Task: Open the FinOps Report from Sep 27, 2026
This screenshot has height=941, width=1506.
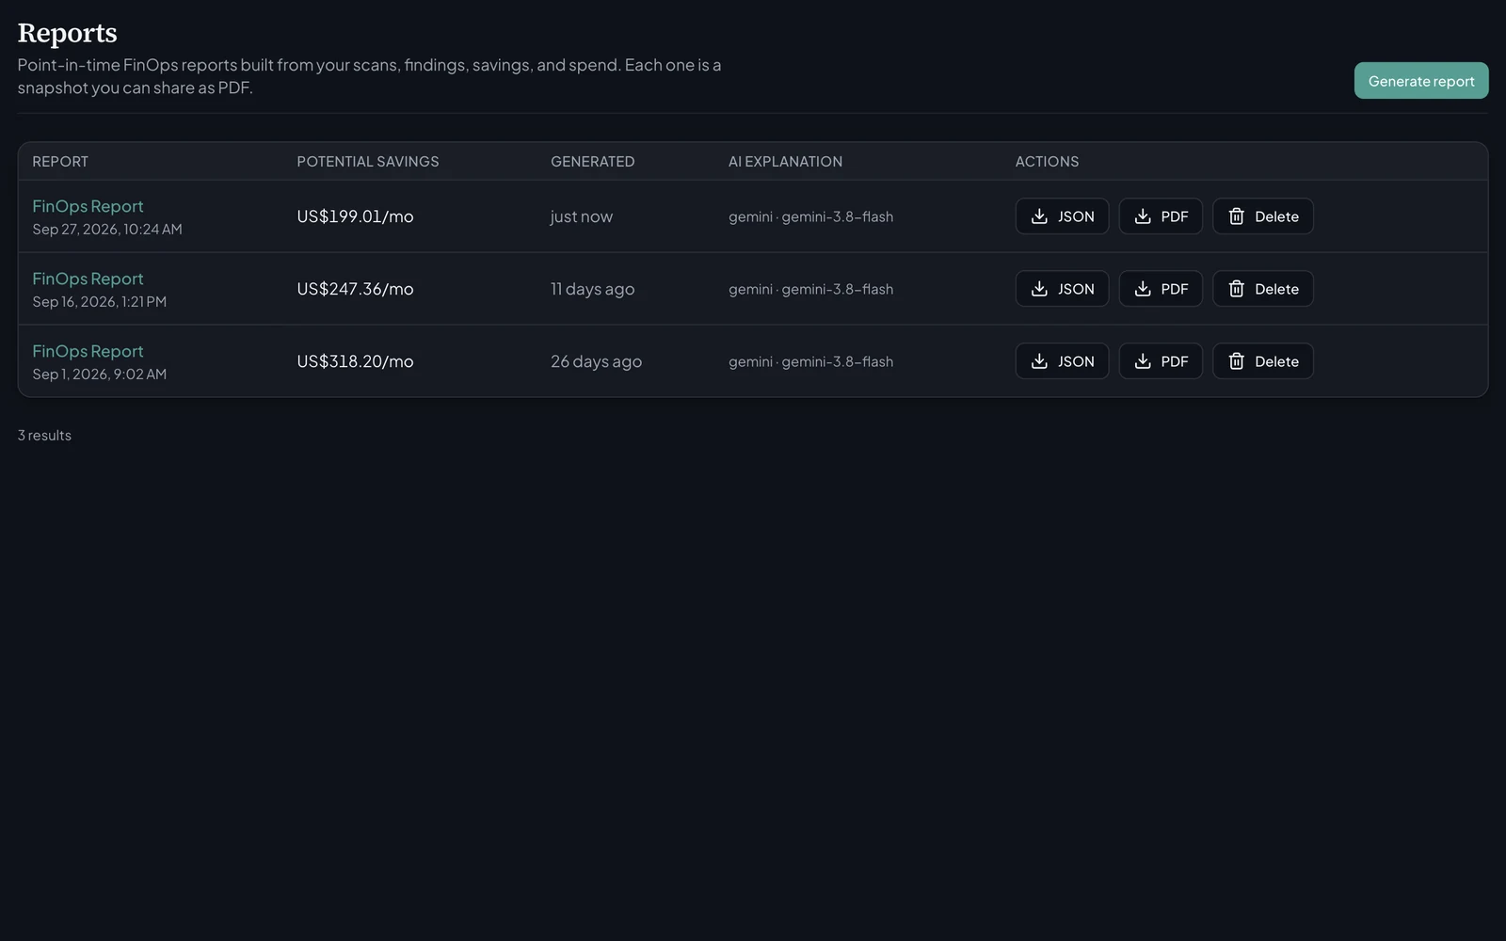Action: pyautogui.click(x=88, y=206)
